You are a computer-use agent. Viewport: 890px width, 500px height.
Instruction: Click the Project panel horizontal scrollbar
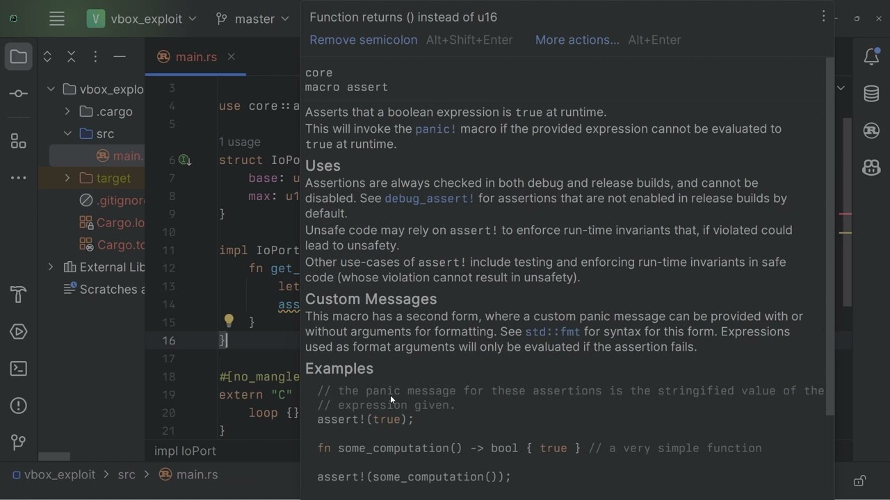(54, 456)
